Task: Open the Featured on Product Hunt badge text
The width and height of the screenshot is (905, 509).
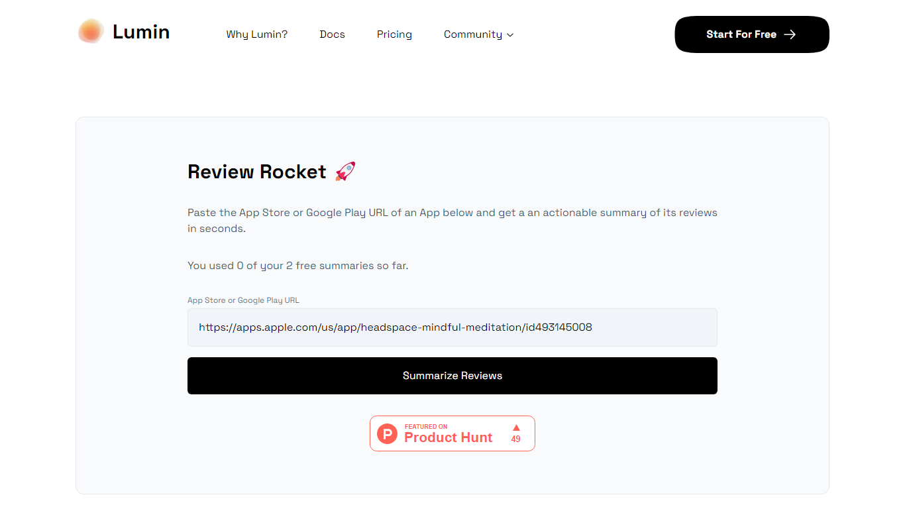Action: [x=448, y=434]
